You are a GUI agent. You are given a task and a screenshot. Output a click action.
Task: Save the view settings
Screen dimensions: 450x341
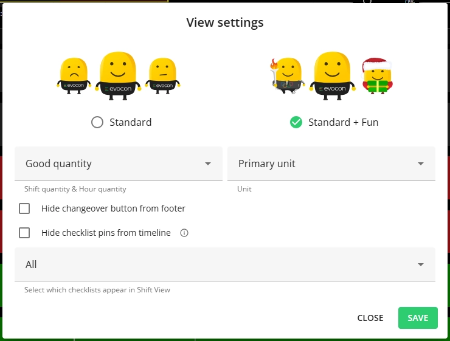418,318
